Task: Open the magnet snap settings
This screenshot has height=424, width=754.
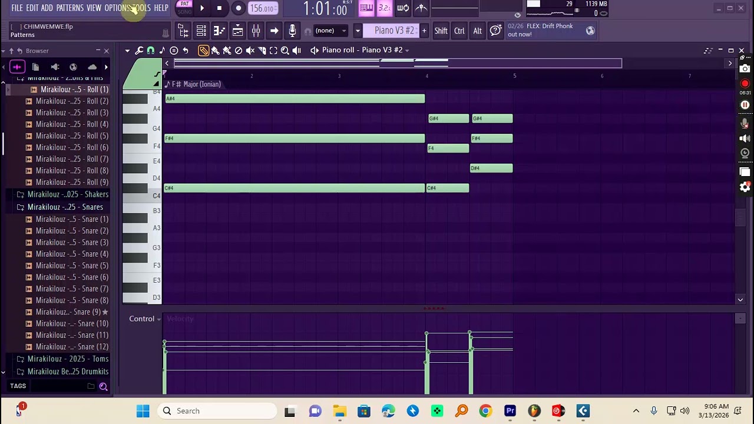Action: coord(151,51)
